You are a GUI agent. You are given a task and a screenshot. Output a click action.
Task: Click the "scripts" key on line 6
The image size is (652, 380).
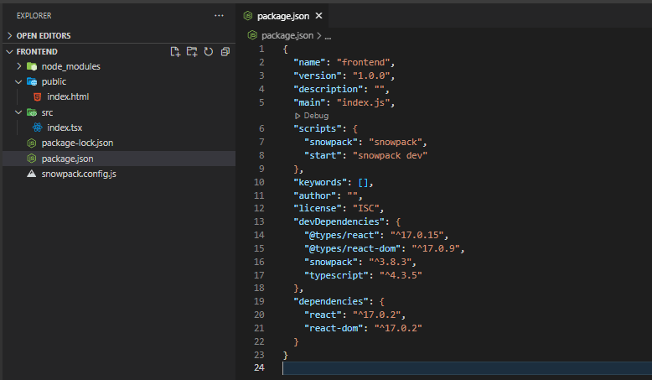[x=318, y=128]
